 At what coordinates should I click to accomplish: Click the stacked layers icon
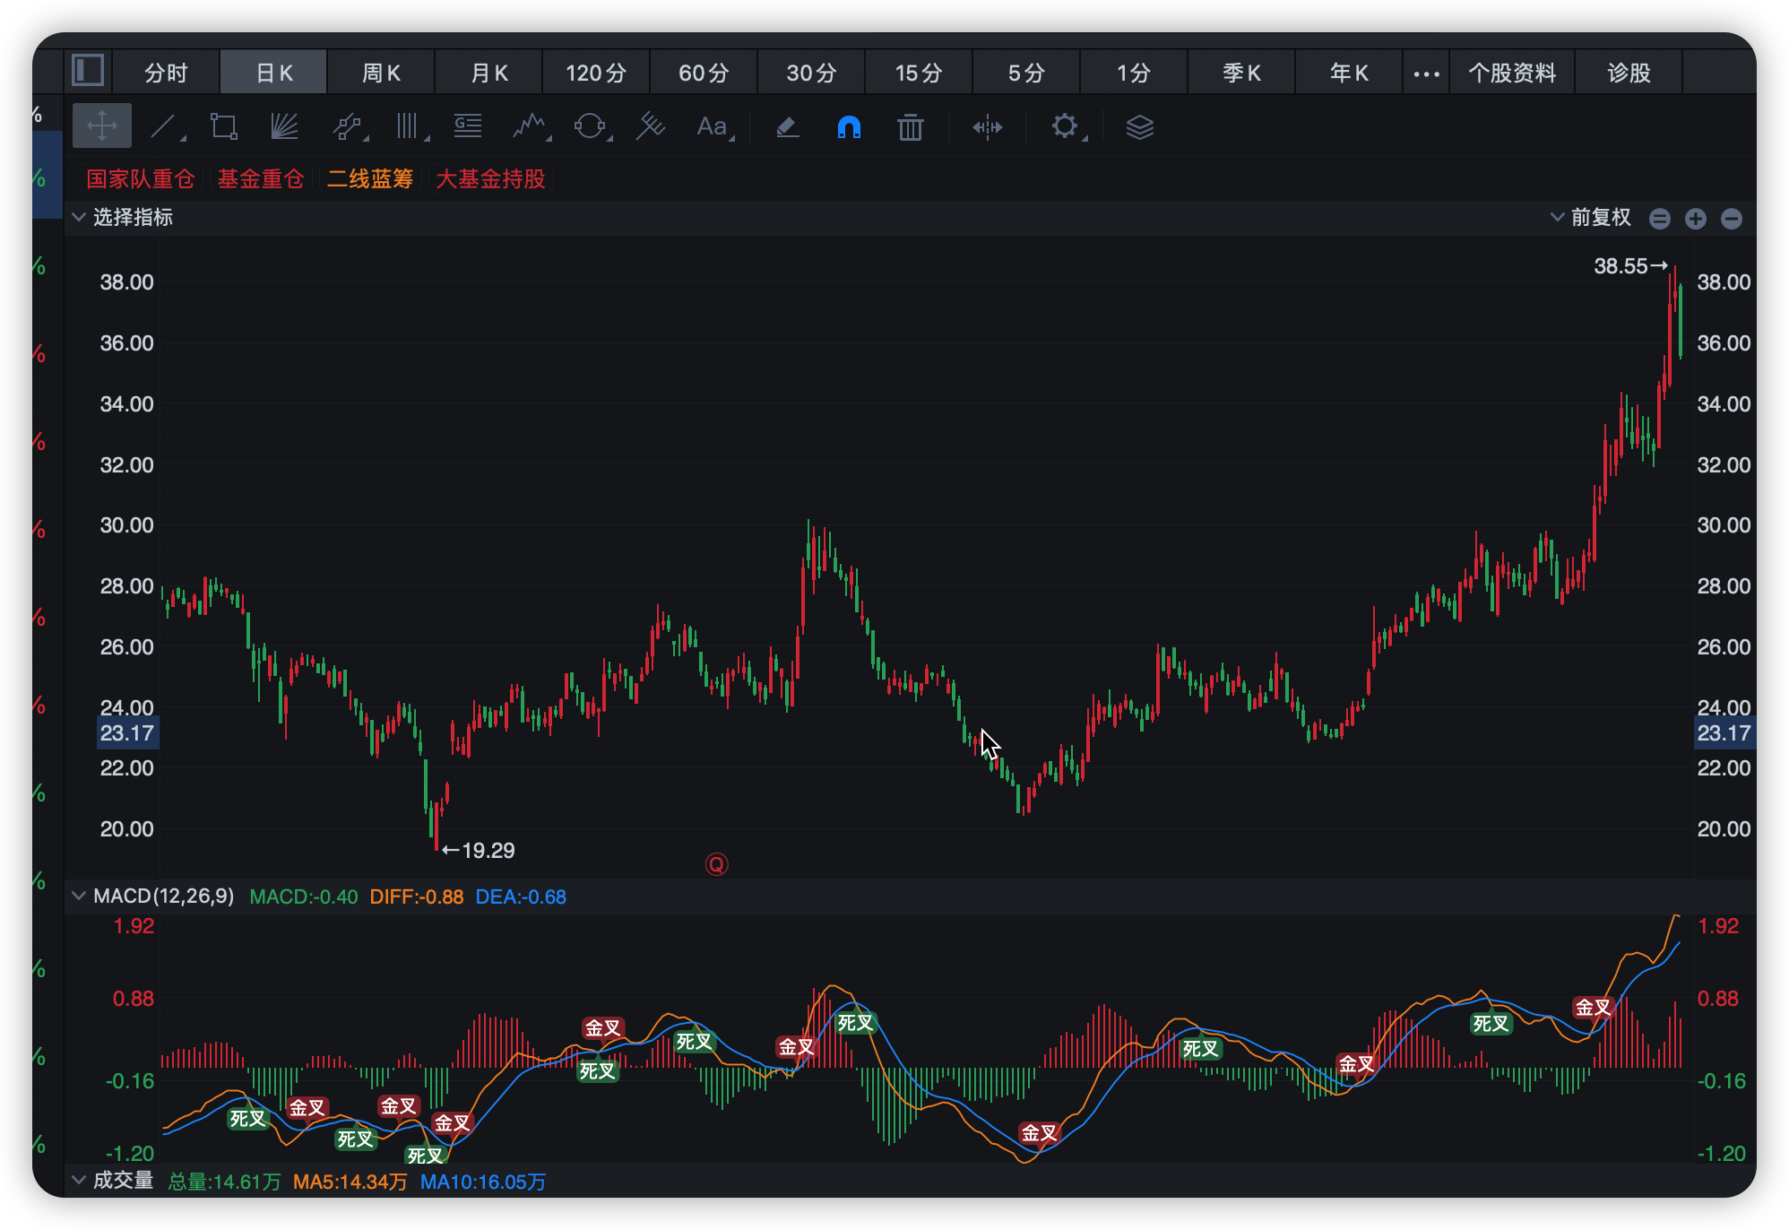1139,126
